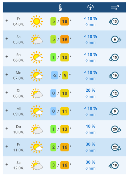Click the orange 19 degree high temperature badge

pyautogui.click(x=65, y=39)
